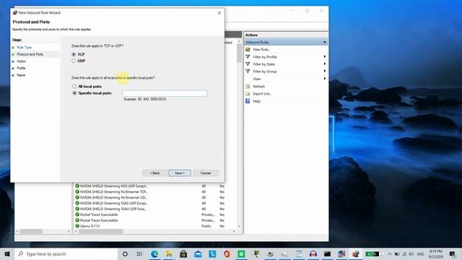The width and height of the screenshot is (462, 260).
Task: Click the taskbar clock and date
Action: point(436,253)
